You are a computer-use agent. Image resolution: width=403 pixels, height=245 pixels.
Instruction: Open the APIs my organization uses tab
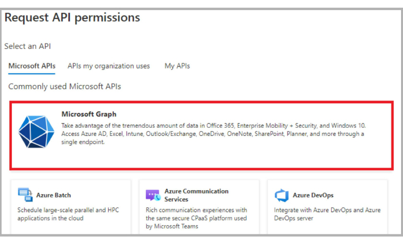click(x=108, y=66)
